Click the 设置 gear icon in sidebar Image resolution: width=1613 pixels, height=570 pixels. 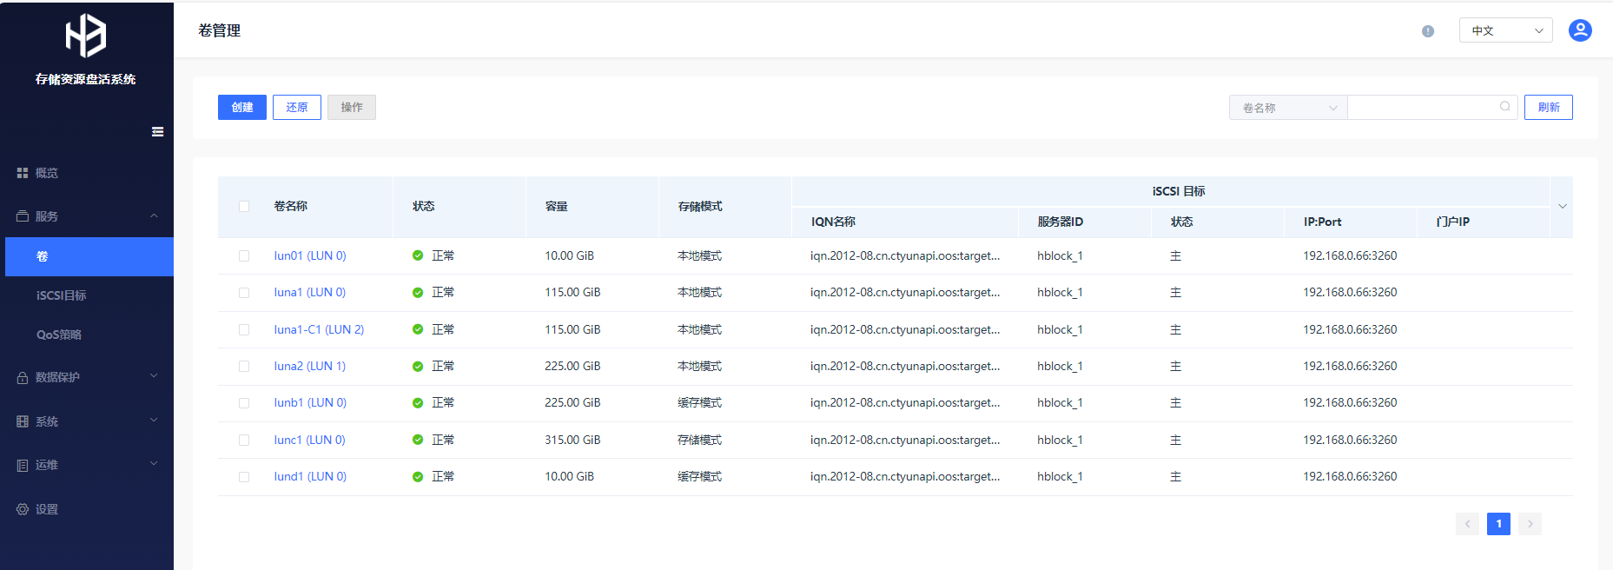coord(23,509)
